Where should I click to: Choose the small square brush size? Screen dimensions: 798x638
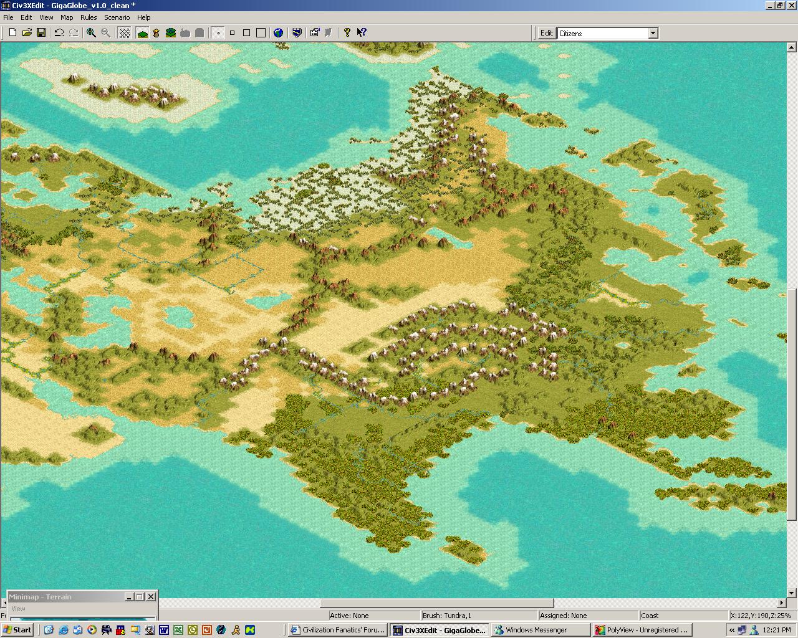[232, 33]
